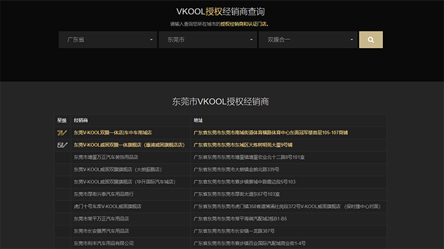Click address 大朗镇金朗北路339号
The width and height of the screenshot is (444, 249).
point(236,170)
